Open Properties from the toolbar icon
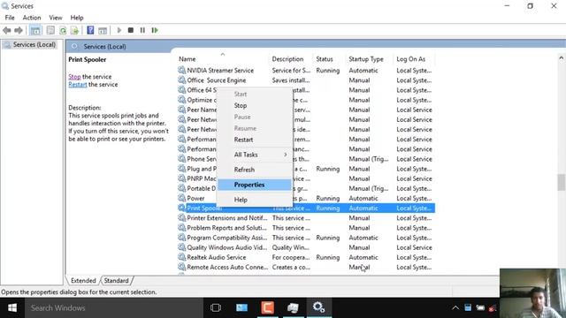Screen dimensions: 566x318 tap(50, 31)
